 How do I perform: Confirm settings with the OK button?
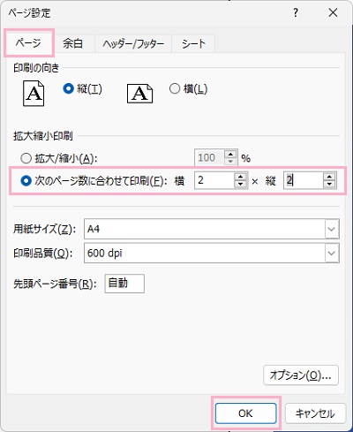(x=245, y=413)
